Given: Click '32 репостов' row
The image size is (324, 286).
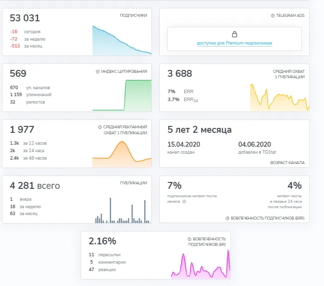Looking at the screenshot, I should point(28,102).
